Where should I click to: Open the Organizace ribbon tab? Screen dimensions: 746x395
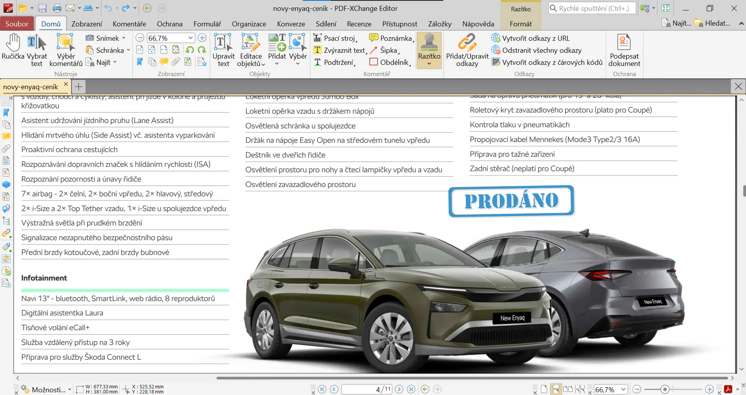pos(249,24)
